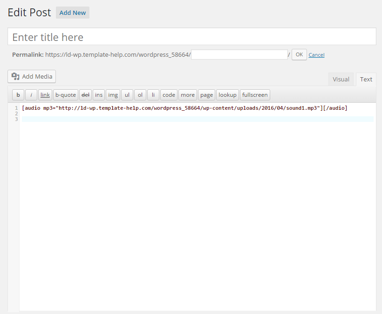Screen dimensions: 382x314
Task: Click line number 1 in the gutter
Action: pos(16,108)
